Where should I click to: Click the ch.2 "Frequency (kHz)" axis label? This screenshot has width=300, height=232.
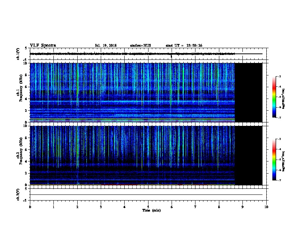(x=21, y=151)
